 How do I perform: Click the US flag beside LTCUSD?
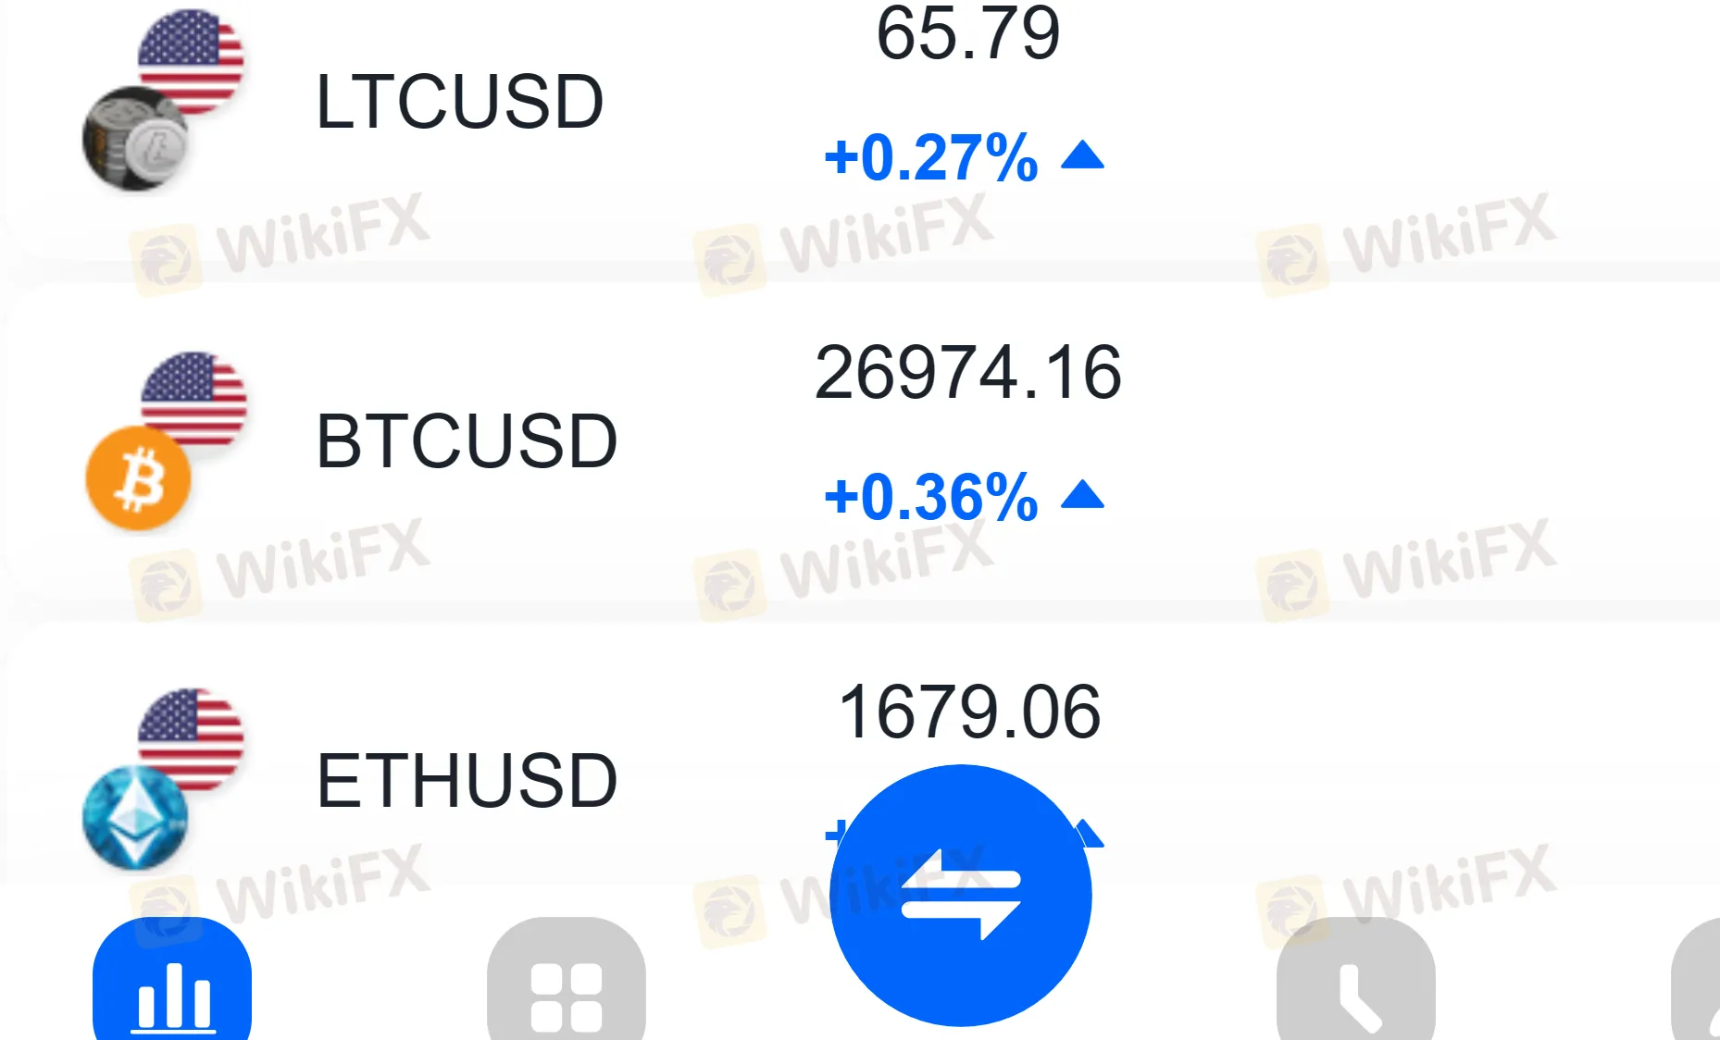coord(192,58)
